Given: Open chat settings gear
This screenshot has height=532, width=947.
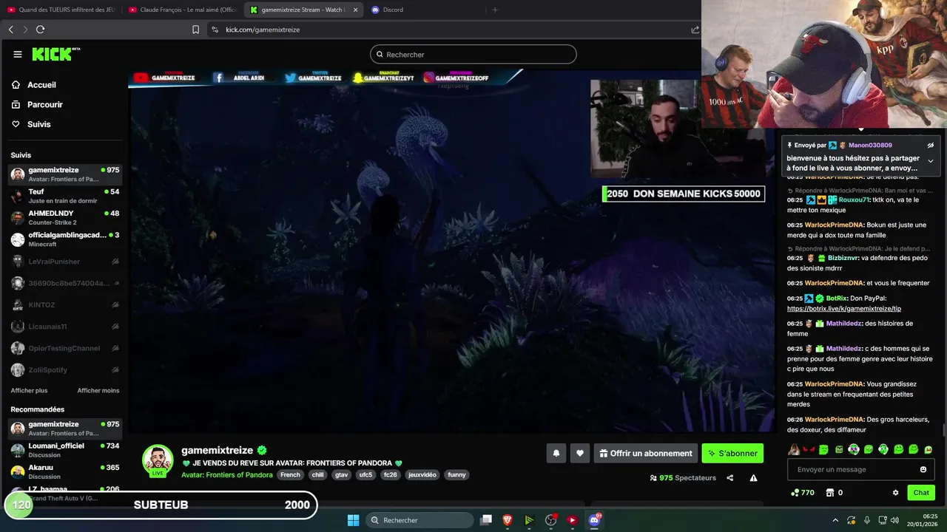Looking at the screenshot, I should (895, 493).
